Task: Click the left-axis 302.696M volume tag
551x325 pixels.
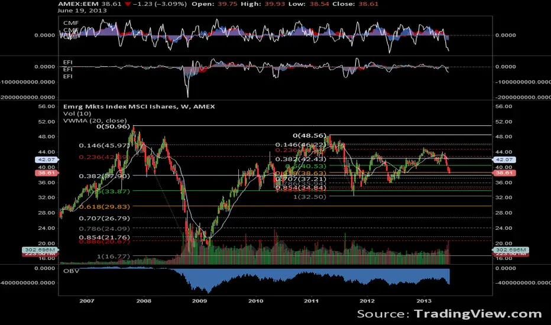Action: click(40, 250)
